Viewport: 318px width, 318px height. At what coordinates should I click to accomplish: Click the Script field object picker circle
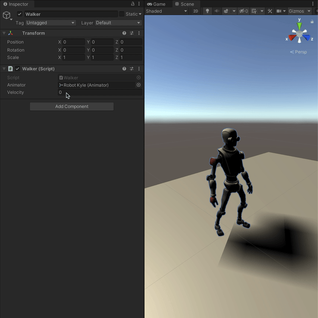139,78
